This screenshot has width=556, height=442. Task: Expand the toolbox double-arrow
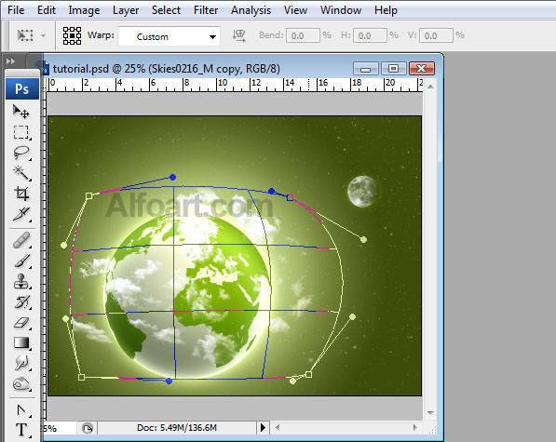pos(10,61)
